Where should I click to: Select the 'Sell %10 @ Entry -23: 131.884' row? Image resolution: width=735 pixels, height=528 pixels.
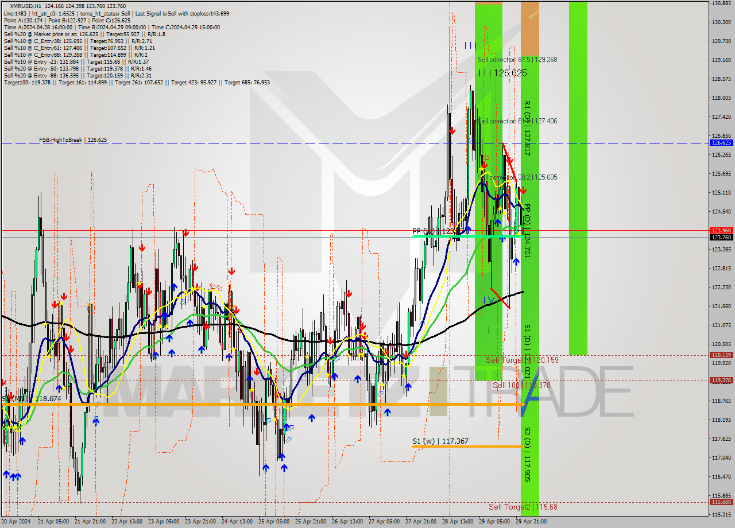(x=76, y=61)
